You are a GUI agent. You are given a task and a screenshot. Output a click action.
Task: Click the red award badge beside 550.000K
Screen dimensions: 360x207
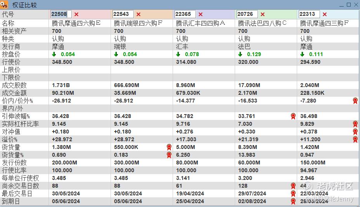[169, 147]
